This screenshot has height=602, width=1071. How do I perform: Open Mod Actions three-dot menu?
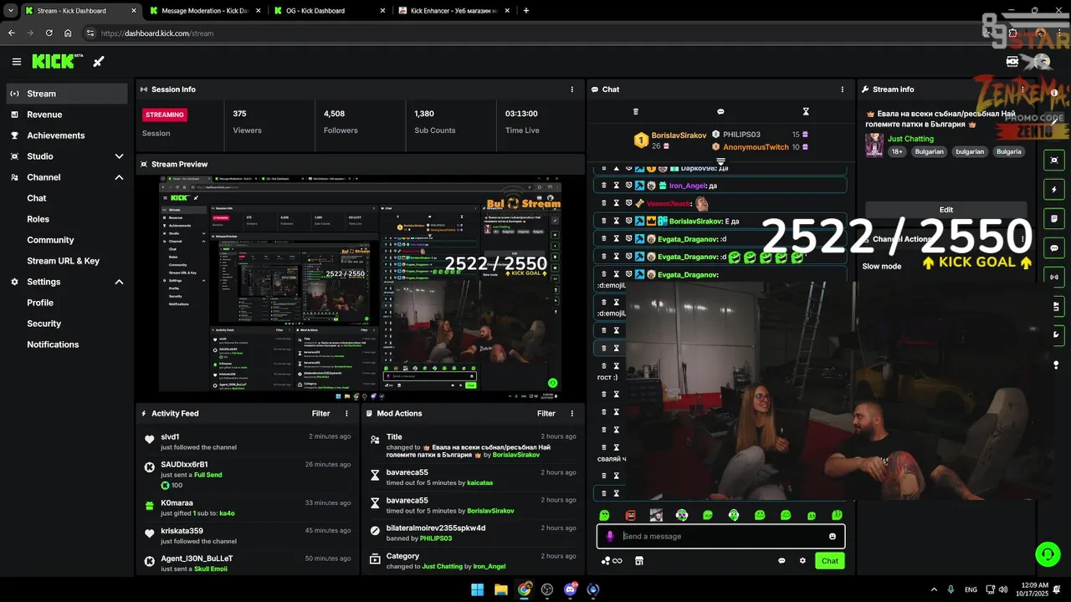click(x=572, y=413)
